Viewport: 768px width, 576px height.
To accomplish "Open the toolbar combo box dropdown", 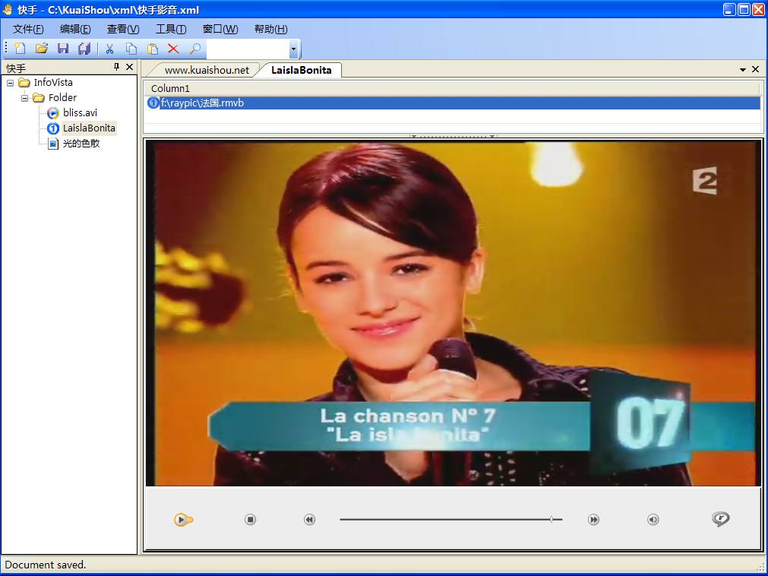I will pyautogui.click(x=293, y=49).
